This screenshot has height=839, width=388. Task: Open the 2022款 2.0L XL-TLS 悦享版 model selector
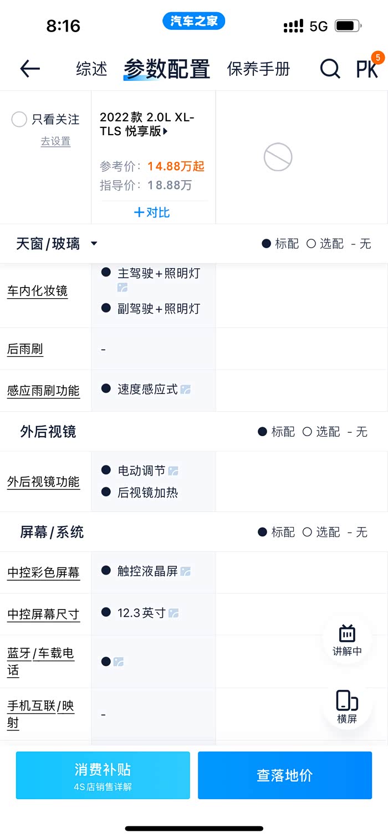click(x=147, y=124)
